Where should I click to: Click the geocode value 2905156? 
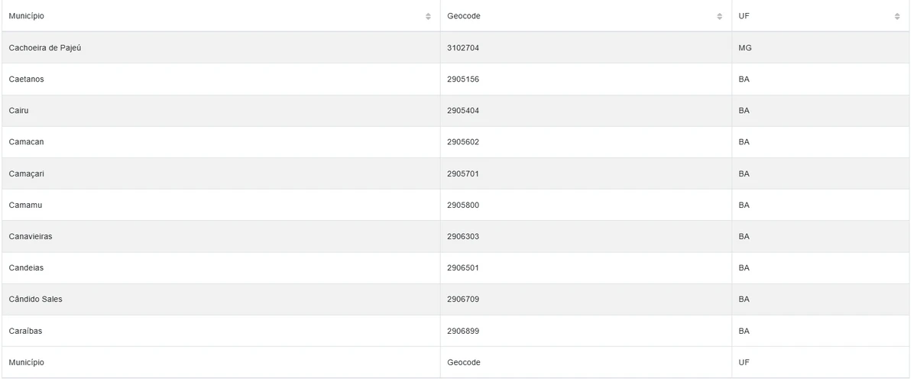point(463,79)
